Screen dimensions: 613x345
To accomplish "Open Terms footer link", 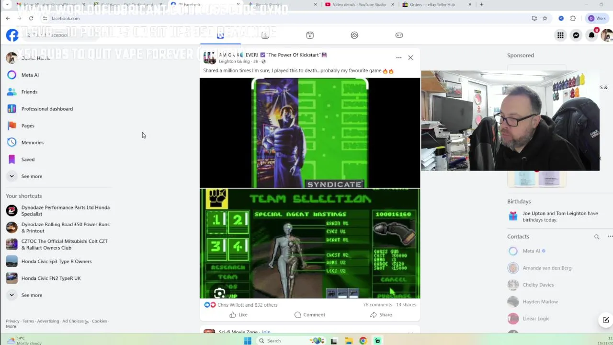I will (x=28, y=321).
